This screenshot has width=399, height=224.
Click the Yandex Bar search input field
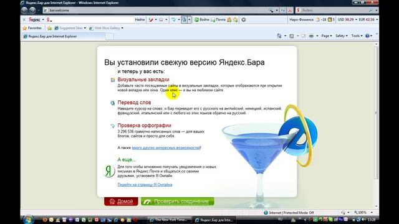click(x=93, y=19)
